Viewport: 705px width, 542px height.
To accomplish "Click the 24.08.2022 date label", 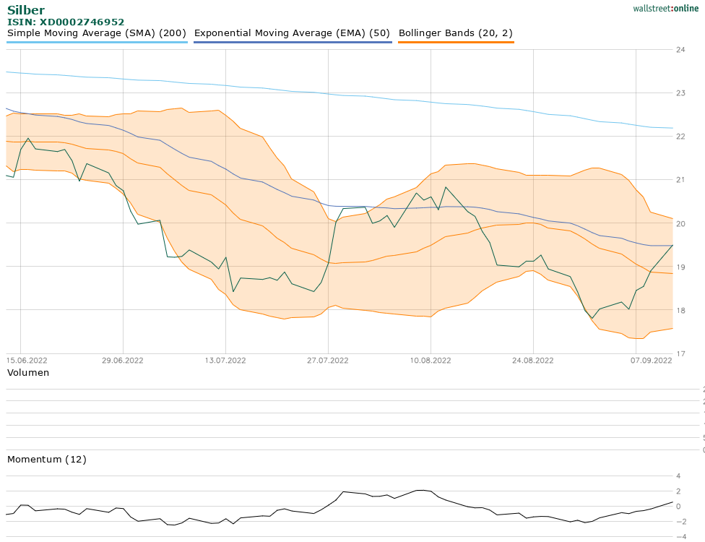I will (533, 360).
